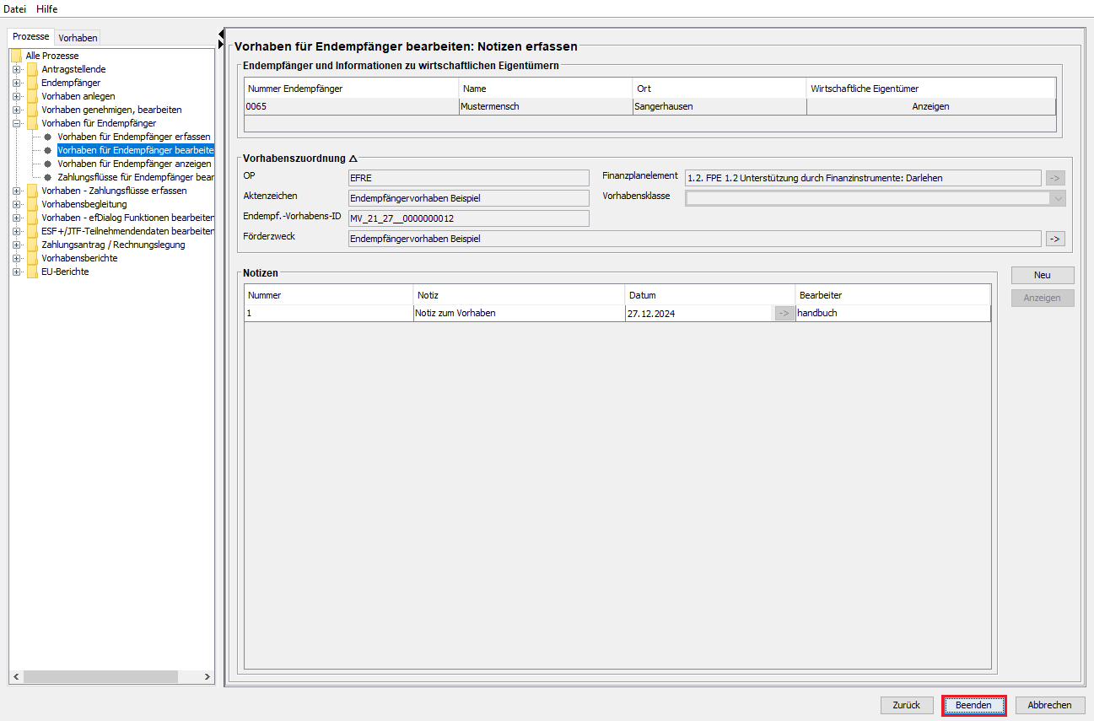Click the handbuch Bearbeiter cell
The image size is (1094, 721).
[893, 313]
